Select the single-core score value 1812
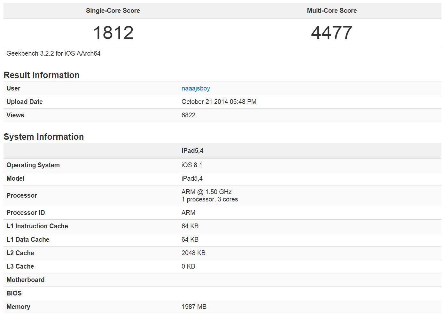 [x=113, y=33]
